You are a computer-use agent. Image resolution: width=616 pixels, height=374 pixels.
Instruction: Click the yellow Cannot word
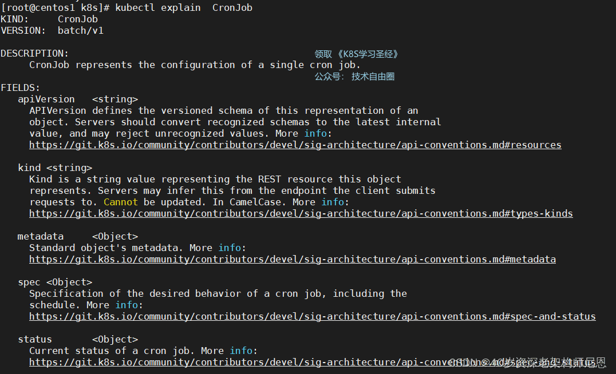point(121,202)
